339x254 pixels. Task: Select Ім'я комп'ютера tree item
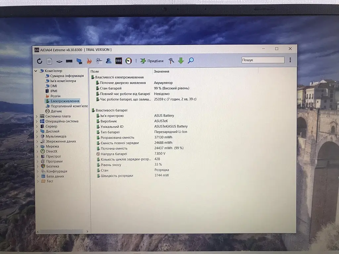click(x=63, y=81)
